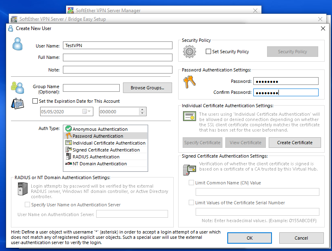The image size is (332, 251).
Task: Select Signed Certificate Authentication auth type
Action: 106,150
